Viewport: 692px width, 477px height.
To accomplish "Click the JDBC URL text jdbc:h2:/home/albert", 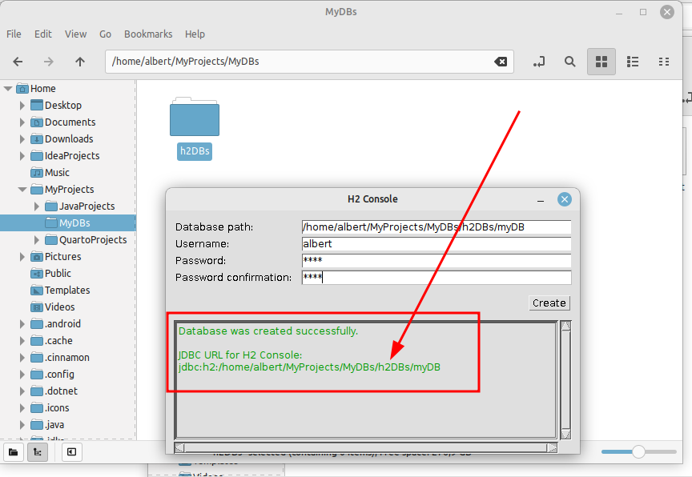I will 309,367.
